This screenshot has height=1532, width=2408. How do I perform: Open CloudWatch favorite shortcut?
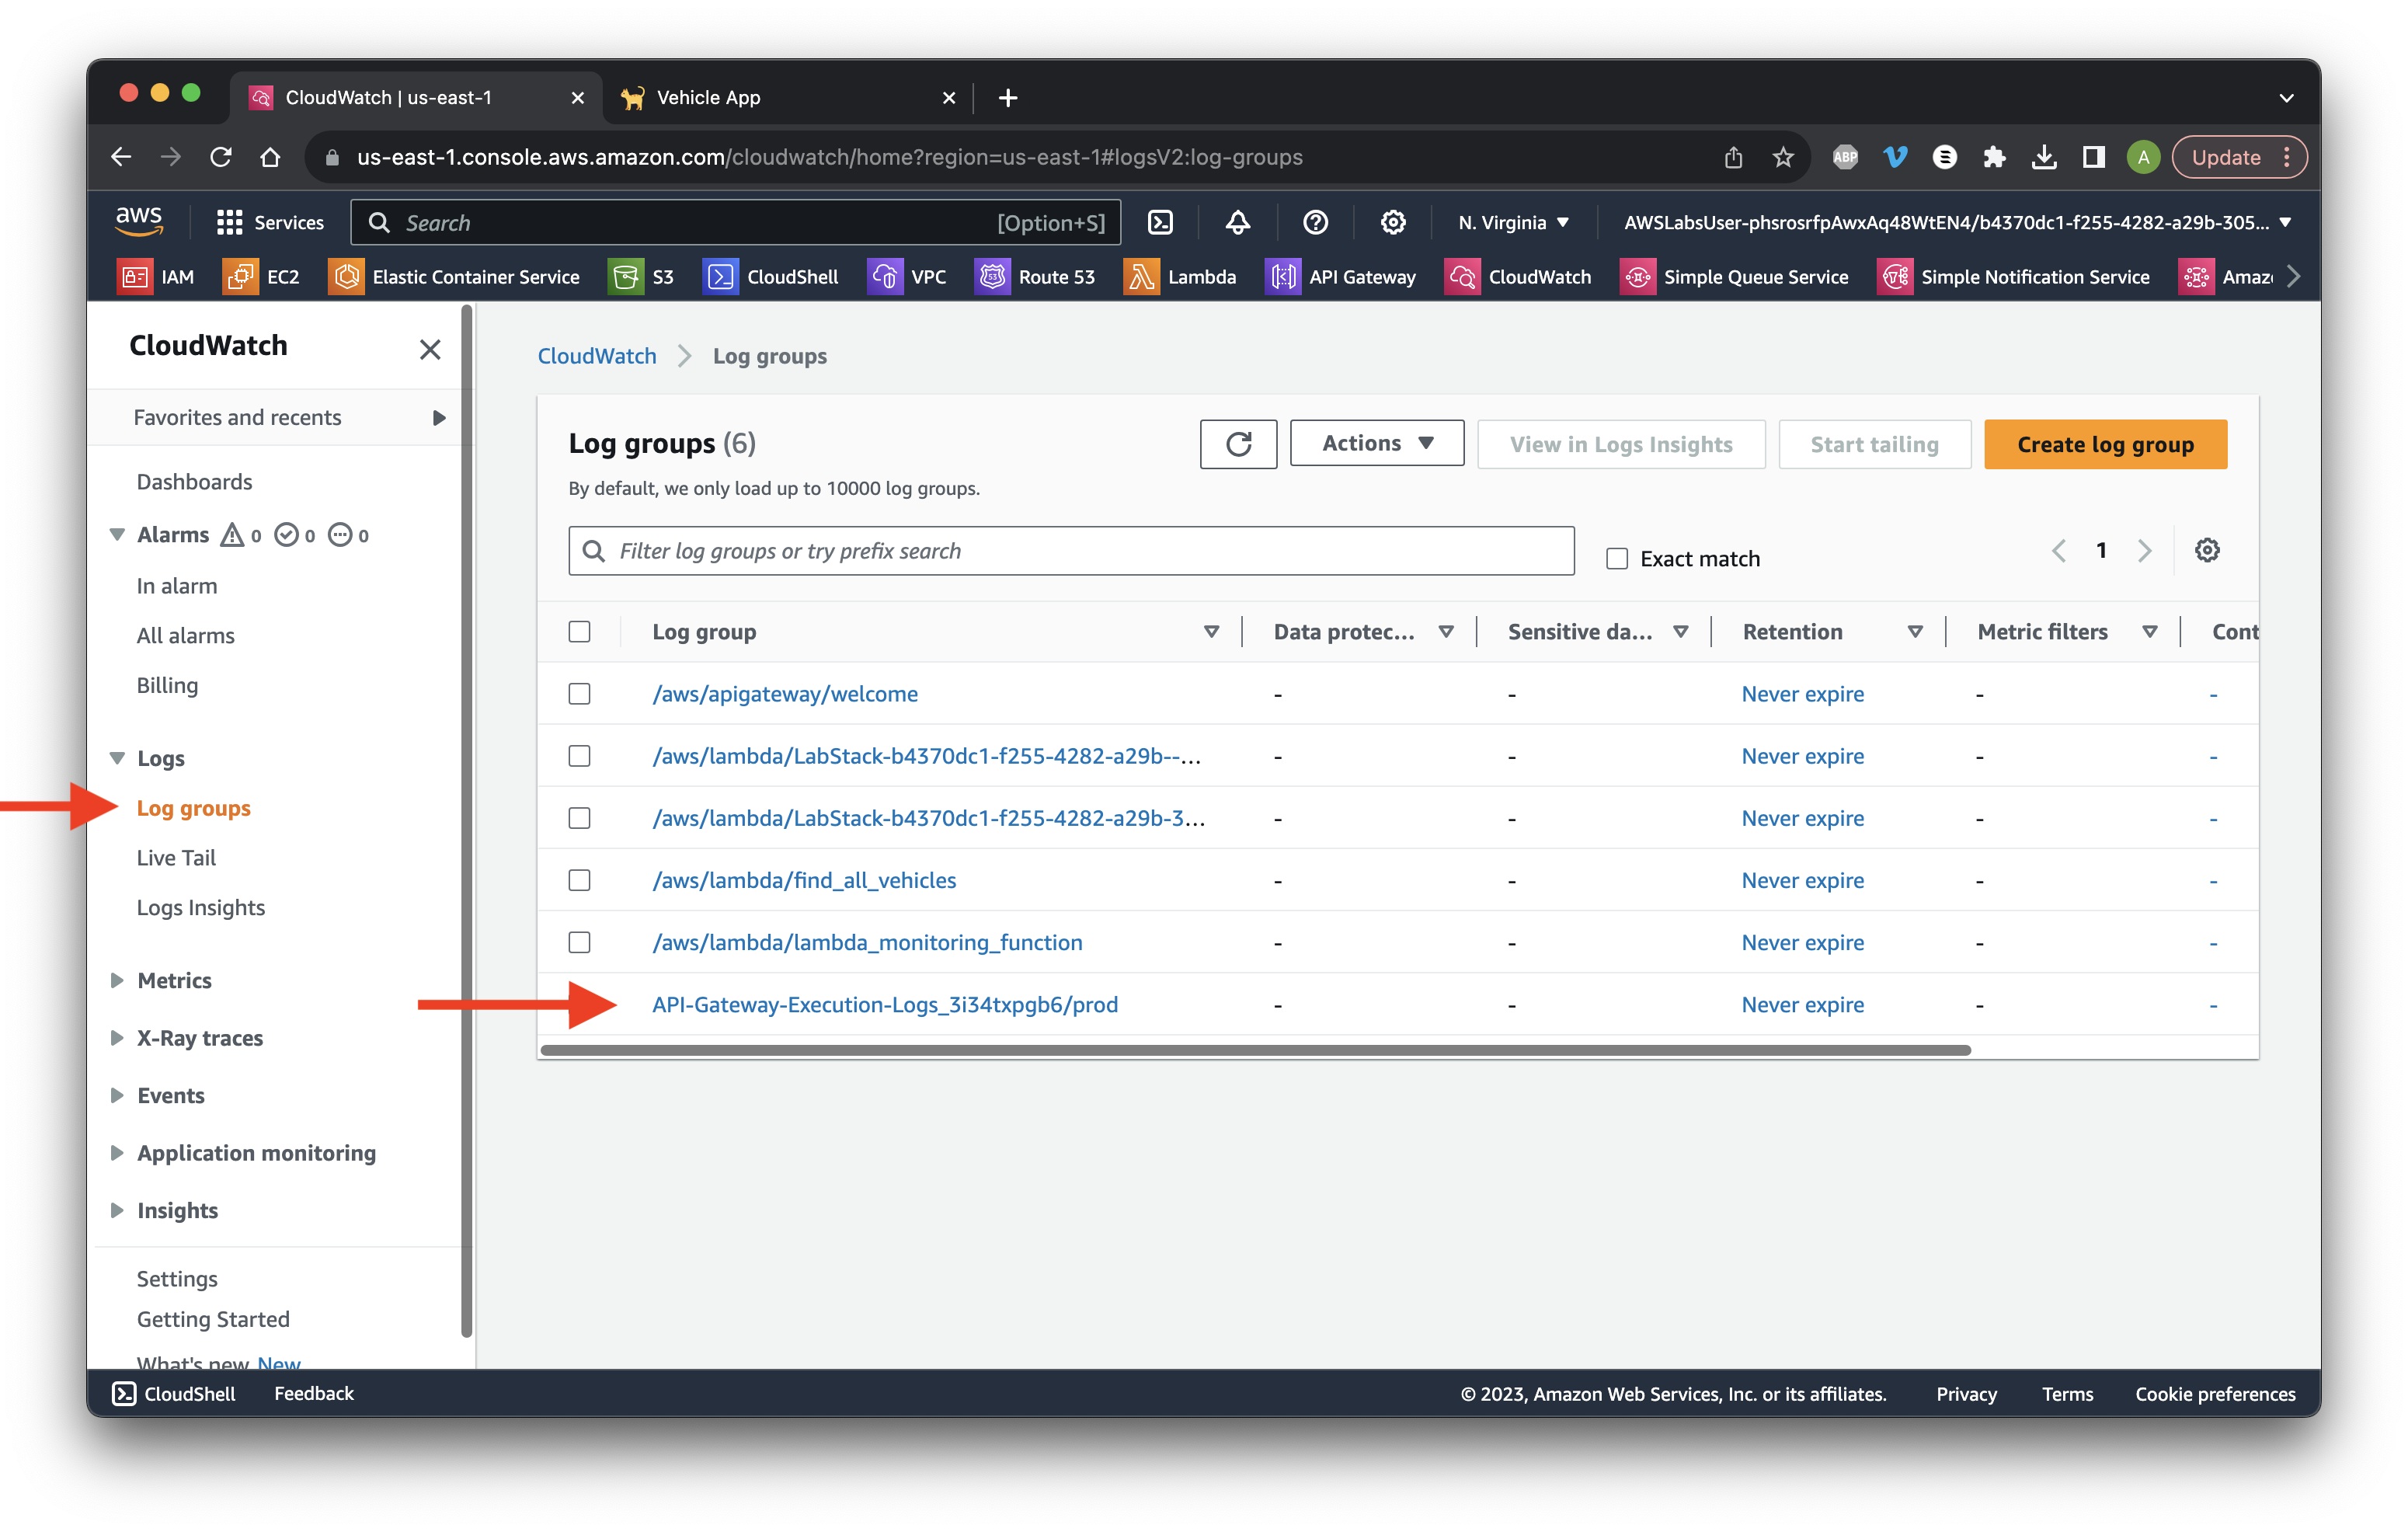1517,277
